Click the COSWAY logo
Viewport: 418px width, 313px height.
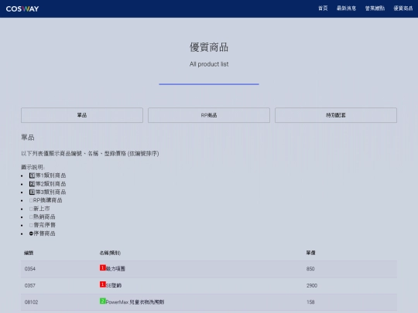coord(22,9)
